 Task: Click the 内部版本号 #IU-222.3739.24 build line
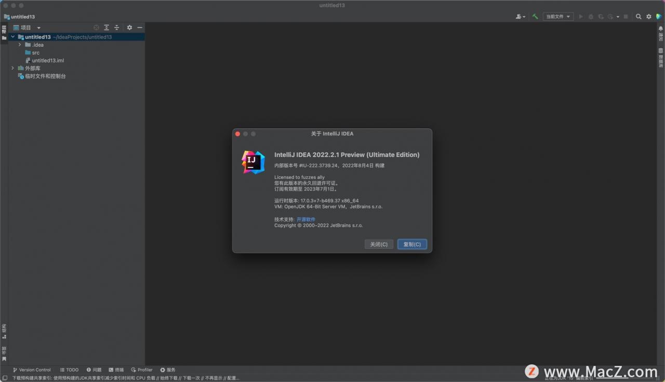[x=329, y=165]
